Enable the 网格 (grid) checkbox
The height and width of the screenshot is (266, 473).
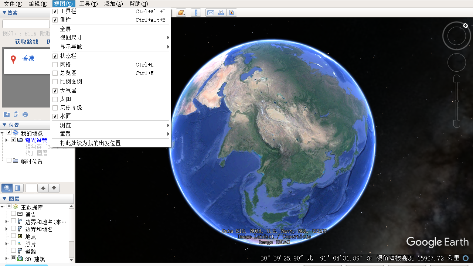55,65
